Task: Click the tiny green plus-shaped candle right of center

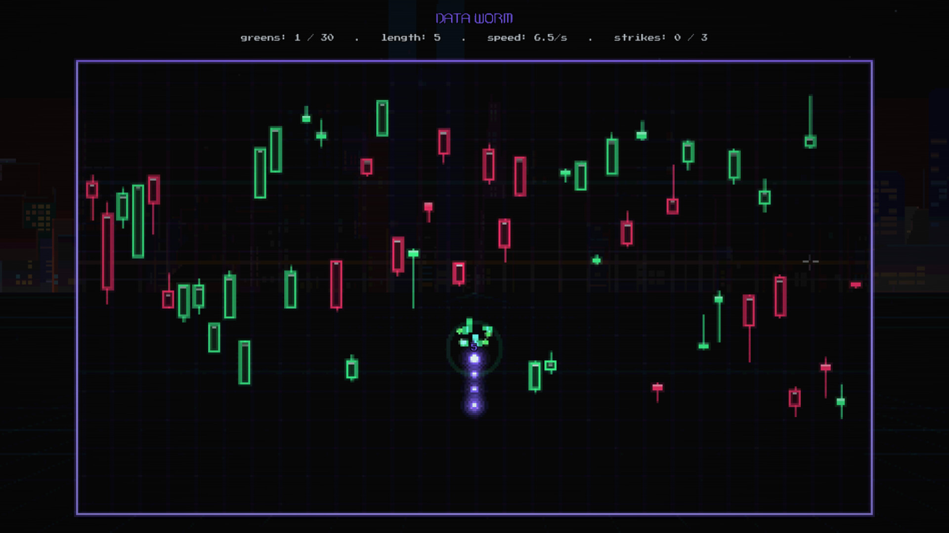Action: 597,260
